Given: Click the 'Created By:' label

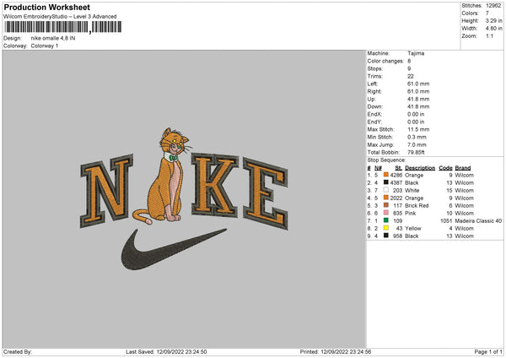Looking at the screenshot, I should tap(18, 351).
